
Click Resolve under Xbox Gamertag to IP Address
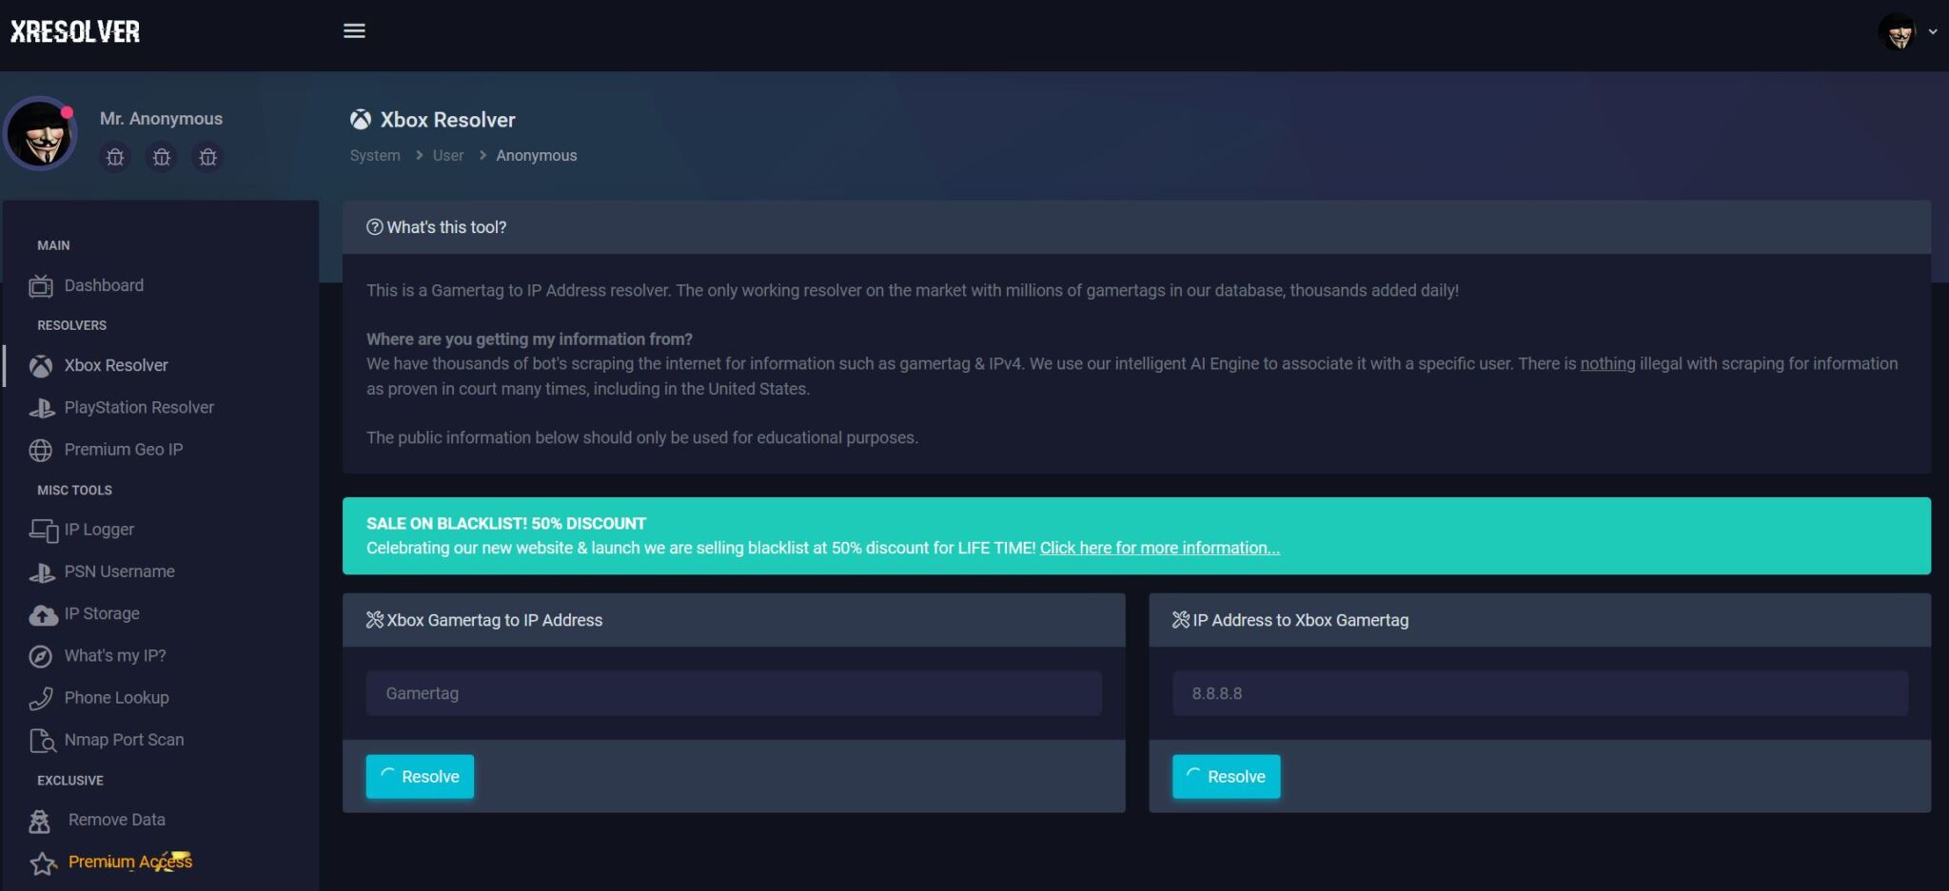click(x=420, y=776)
